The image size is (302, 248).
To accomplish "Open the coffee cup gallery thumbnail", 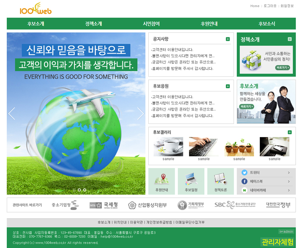I will coord(168,147).
